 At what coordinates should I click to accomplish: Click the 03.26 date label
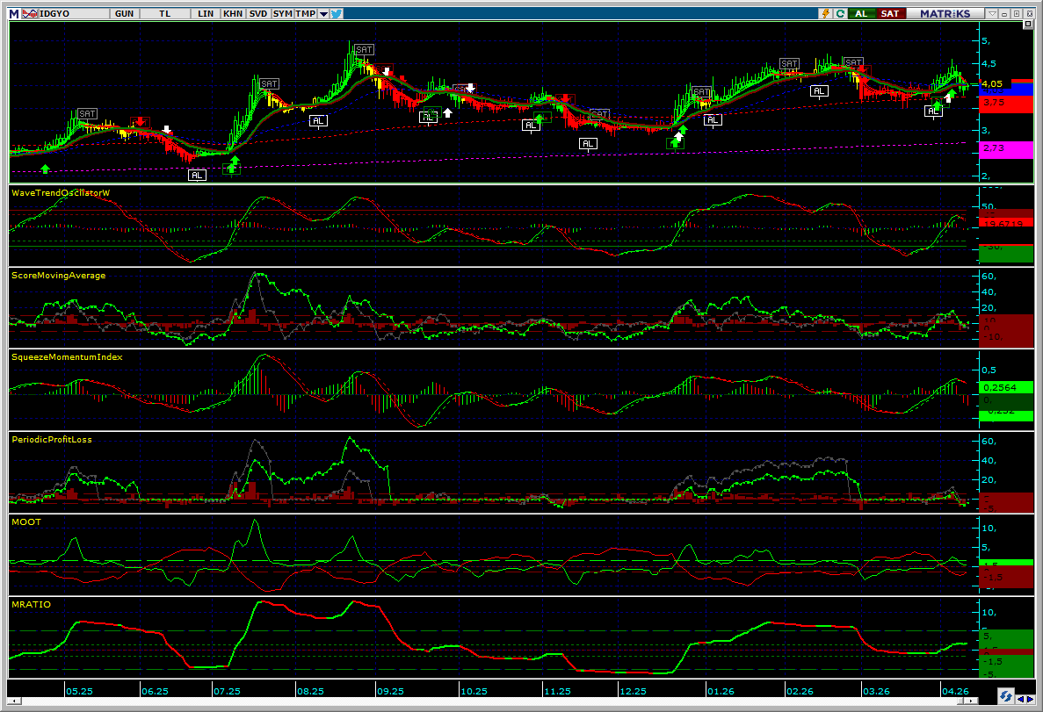tap(876, 692)
